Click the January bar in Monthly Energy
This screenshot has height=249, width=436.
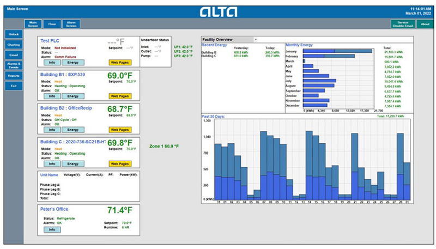(x=337, y=51)
